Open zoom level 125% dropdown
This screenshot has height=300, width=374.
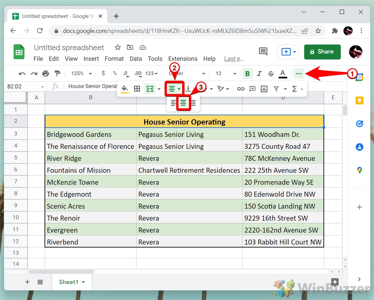[81, 73]
